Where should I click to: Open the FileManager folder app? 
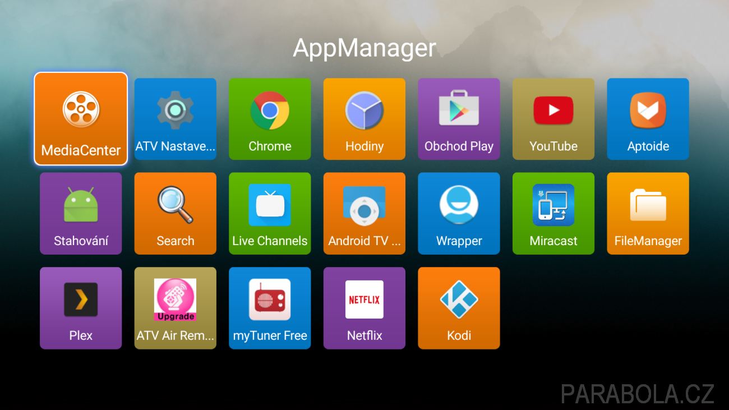[x=648, y=214]
